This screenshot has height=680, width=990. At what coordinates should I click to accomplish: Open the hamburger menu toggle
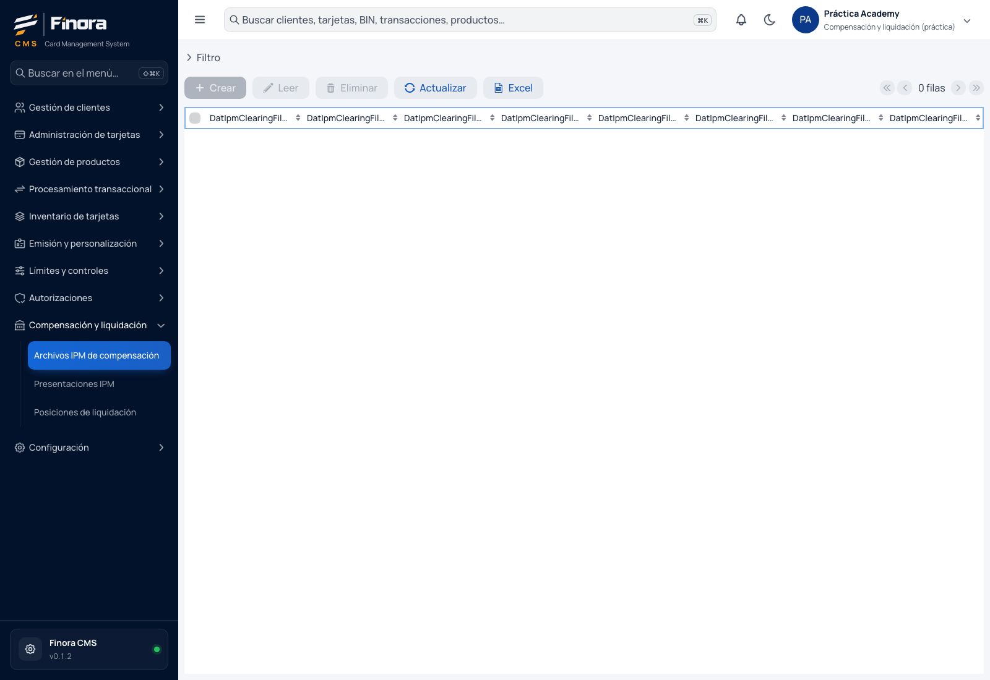pos(200,20)
